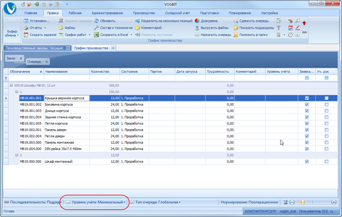Click Положить в папку button
This screenshot has height=217, width=342.
[x=250, y=35]
